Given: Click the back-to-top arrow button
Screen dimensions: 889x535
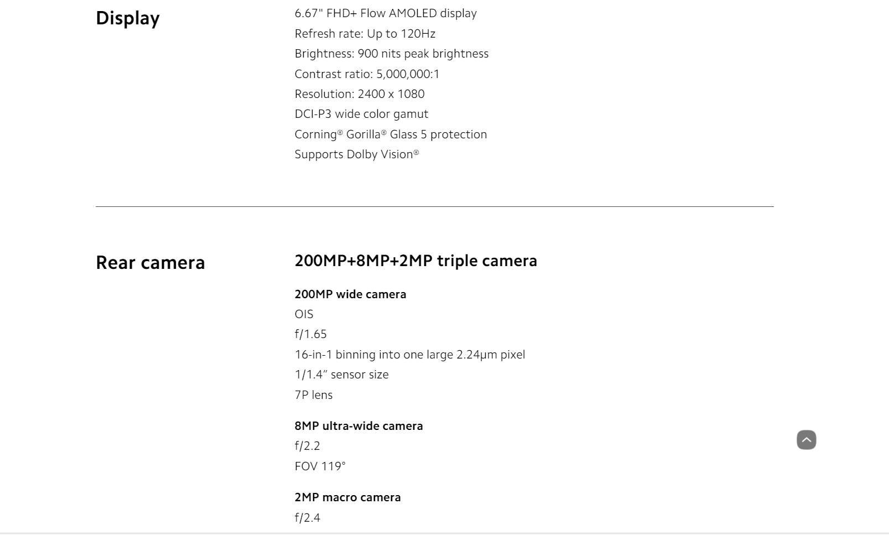Looking at the screenshot, I should (x=806, y=440).
